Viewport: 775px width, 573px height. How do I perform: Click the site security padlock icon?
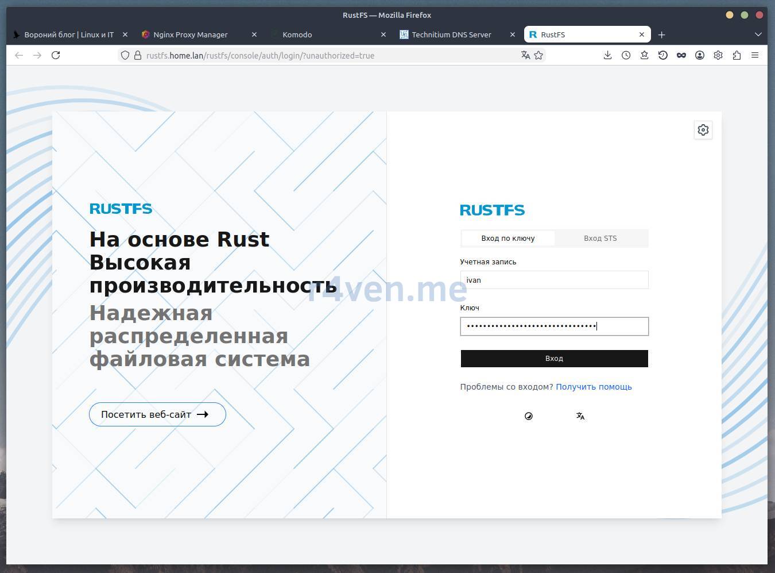pos(138,55)
